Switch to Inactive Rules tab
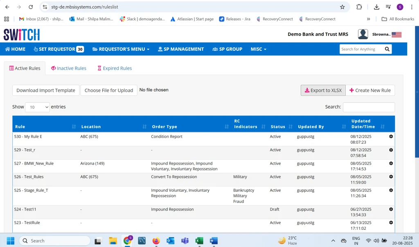This screenshot has height=247, width=419. click(69, 68)
